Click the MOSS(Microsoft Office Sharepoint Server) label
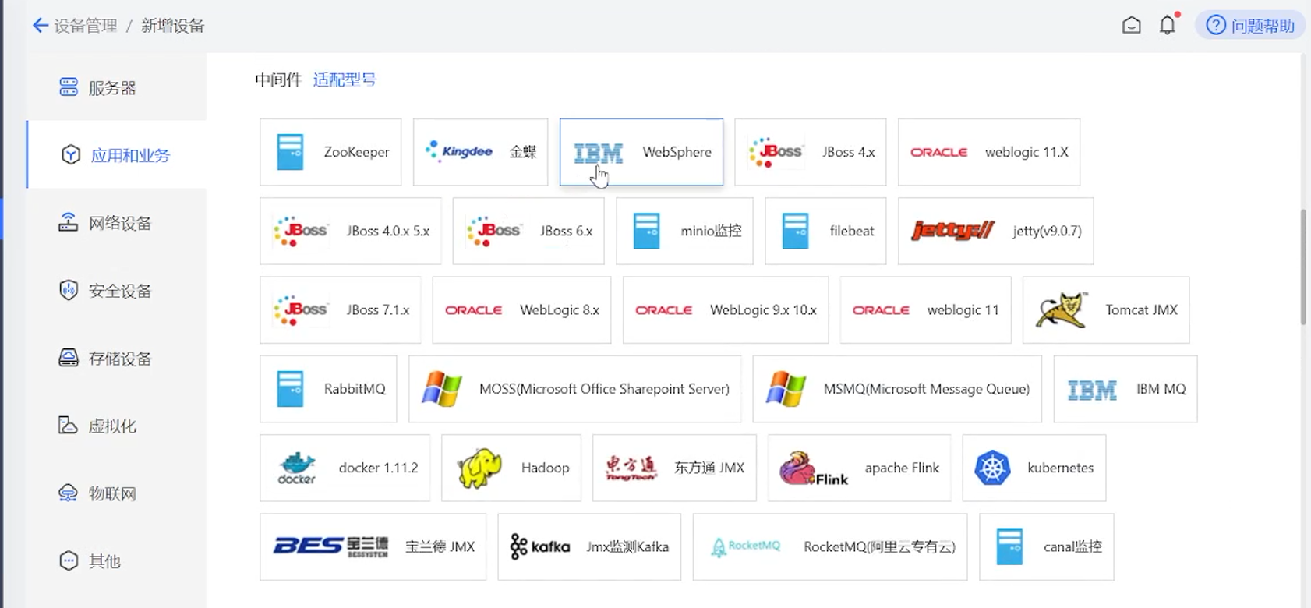The width and height of the screenshot is (1311, 608). point(604,388)
